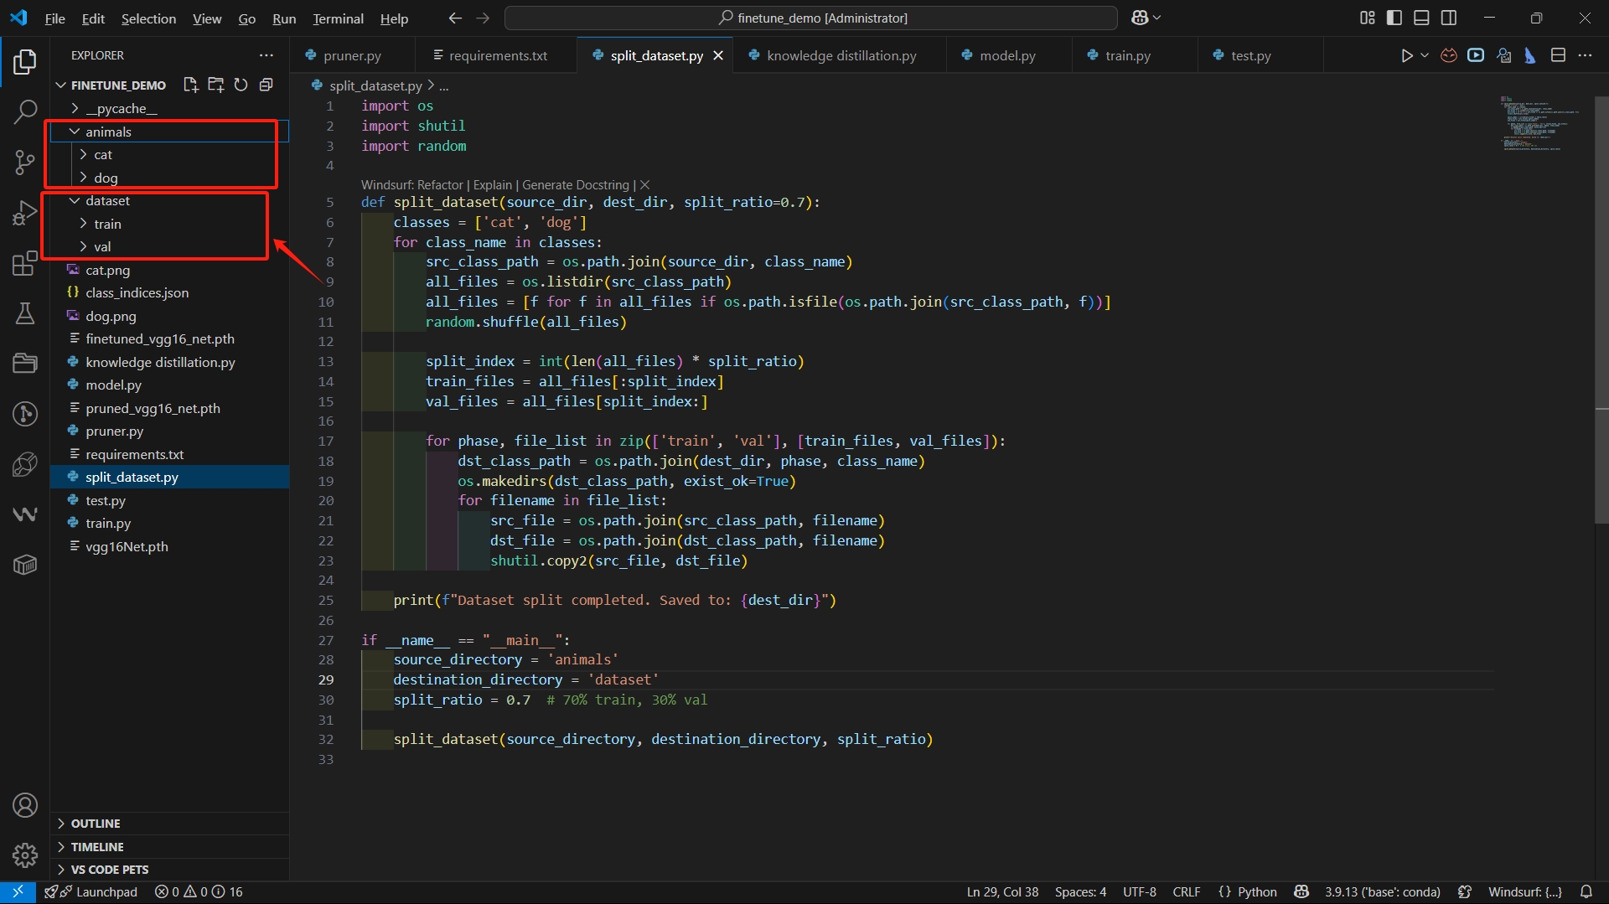The height and width of the screenshot is (904, 1609).
Task: Open run options dropdown arrow
Action: coord(1425,55)
